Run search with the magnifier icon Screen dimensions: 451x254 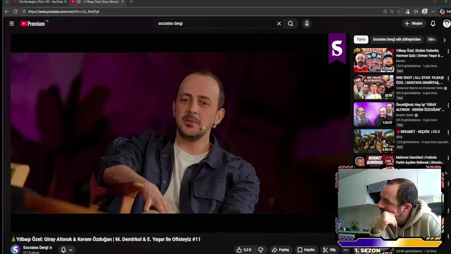290,24
